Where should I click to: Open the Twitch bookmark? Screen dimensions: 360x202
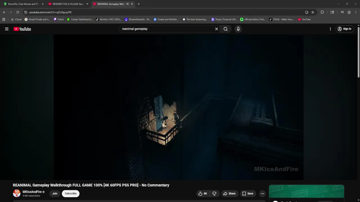[x=58, y=19]
